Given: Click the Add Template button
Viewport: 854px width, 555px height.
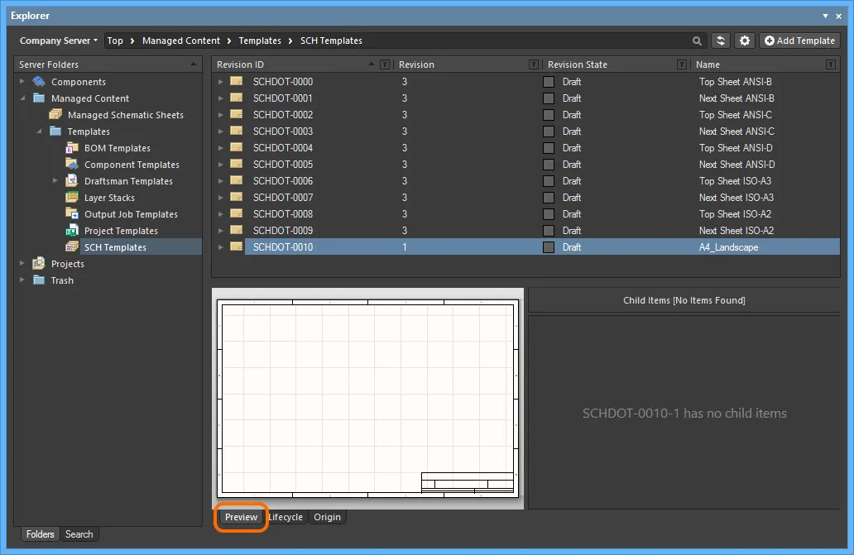Looking at the screenshot, I should point(799,41).
